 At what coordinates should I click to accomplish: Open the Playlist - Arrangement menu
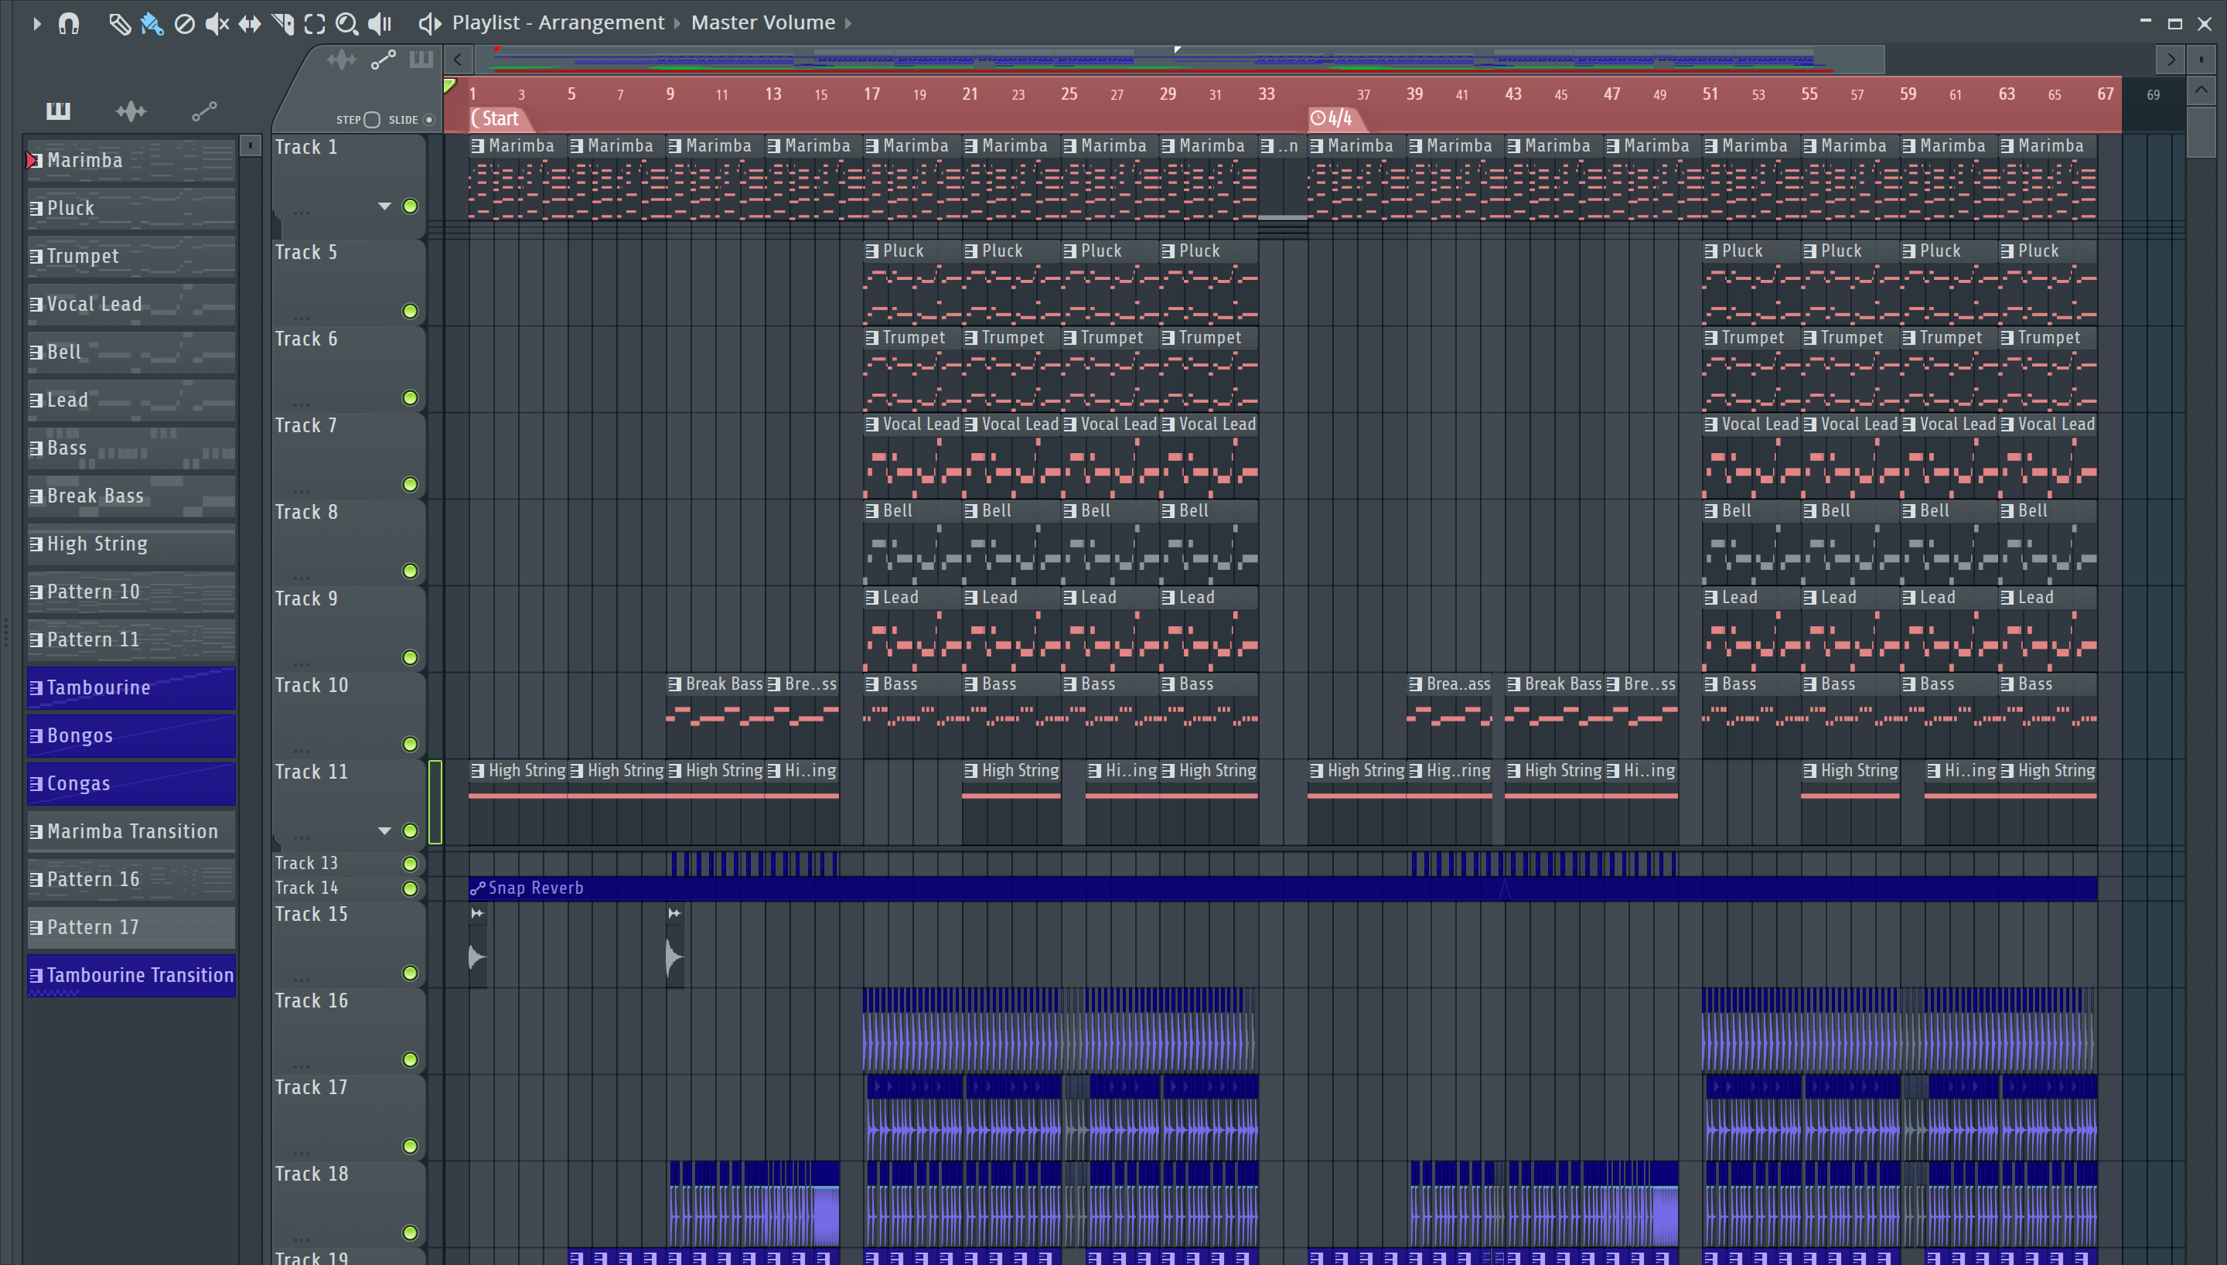[x=558, y=22]
